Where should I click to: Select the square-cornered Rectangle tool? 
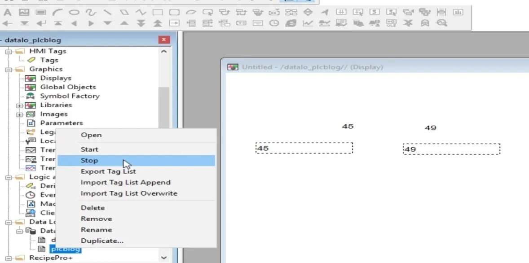pos(158,13)
